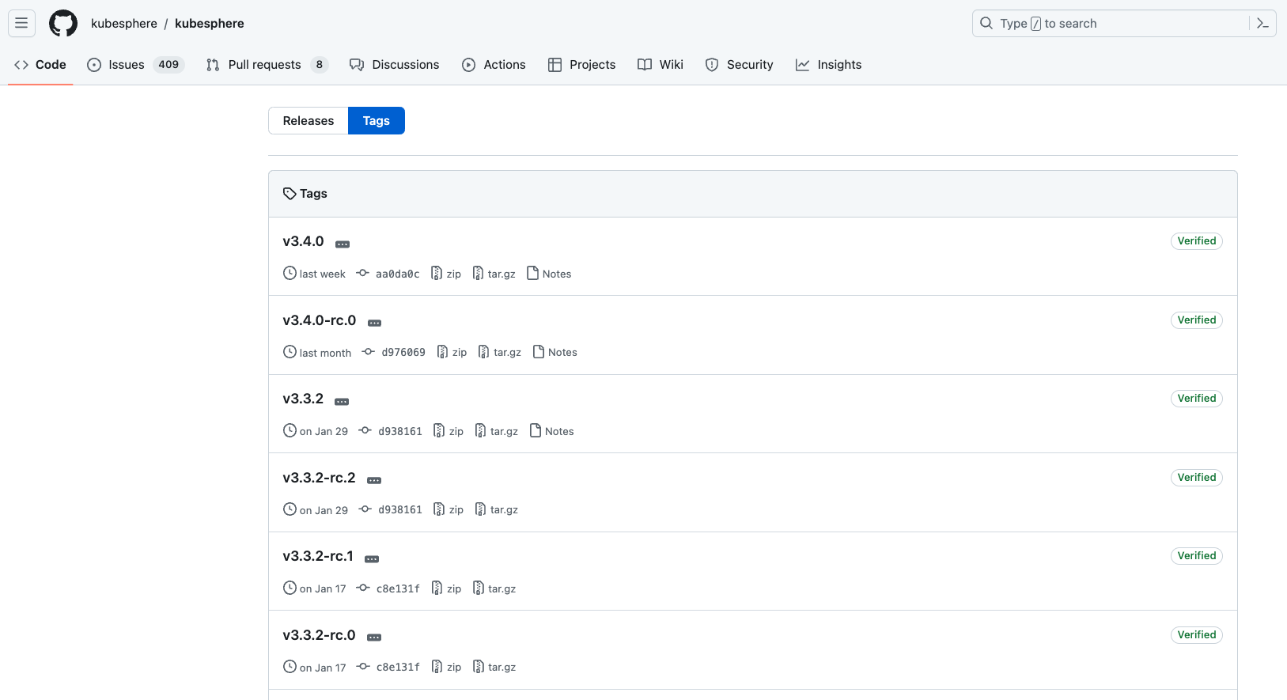Open the kubesphere repository name link
This screenshot has height=700, width=1287.
[x=210, y=24]
